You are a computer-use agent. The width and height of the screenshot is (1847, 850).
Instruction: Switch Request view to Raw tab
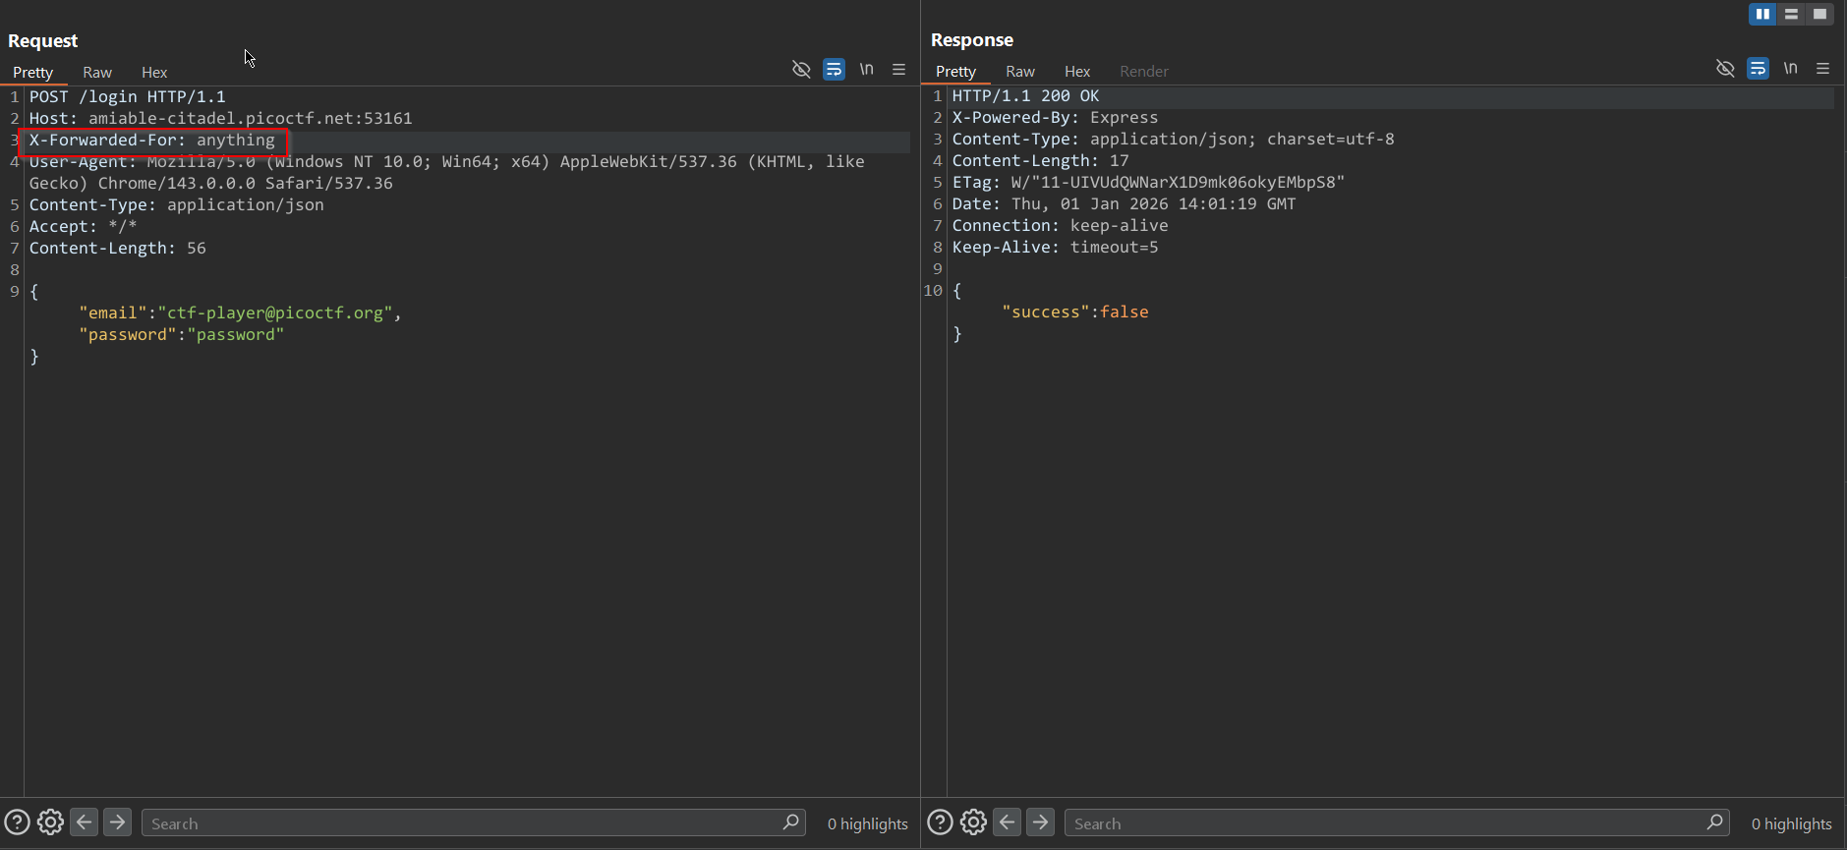(x=97, y=73)
